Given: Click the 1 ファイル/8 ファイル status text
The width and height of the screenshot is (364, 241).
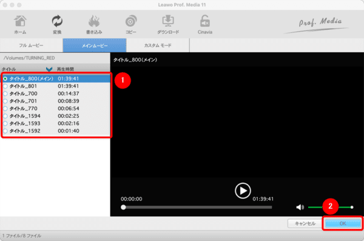Looking at the screenshot, I should tap(22, 236).
